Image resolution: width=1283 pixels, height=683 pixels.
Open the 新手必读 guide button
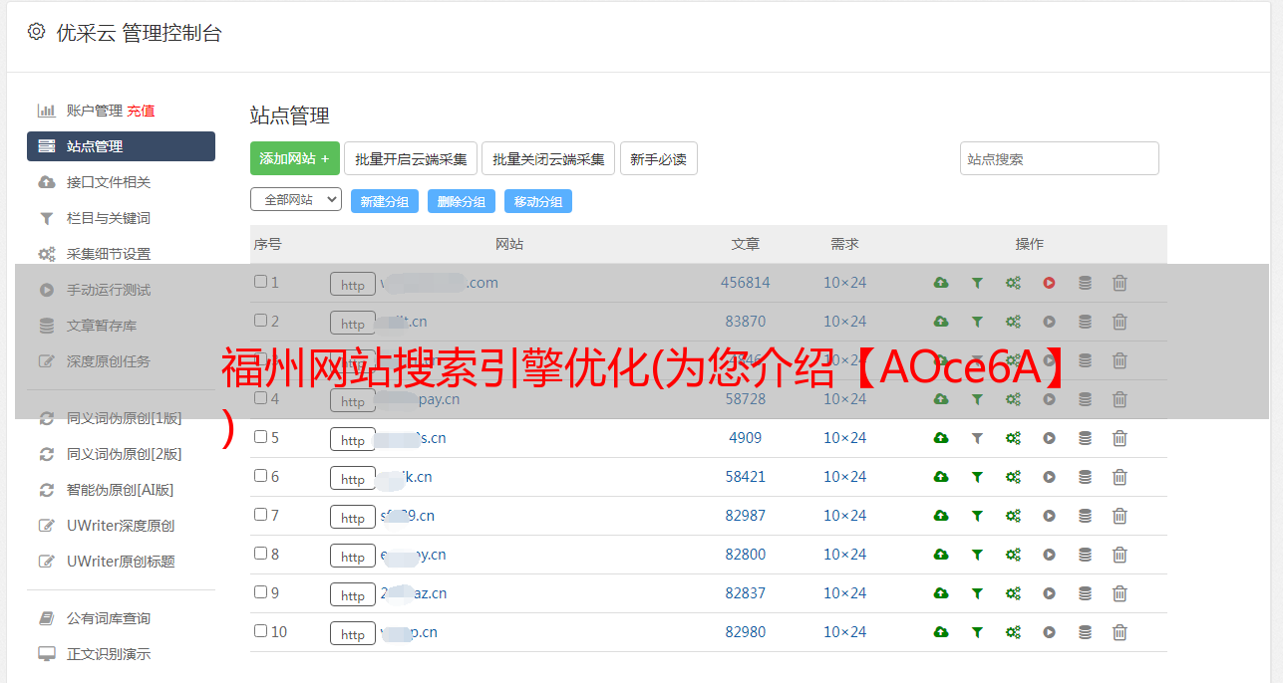coord(658,158)
